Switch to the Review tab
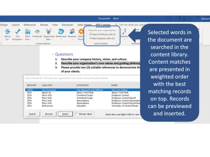 click(x=44, y=25)
